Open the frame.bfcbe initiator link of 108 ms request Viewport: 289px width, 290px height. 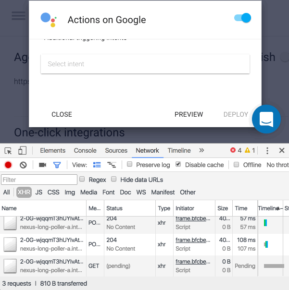pos(193,240)
